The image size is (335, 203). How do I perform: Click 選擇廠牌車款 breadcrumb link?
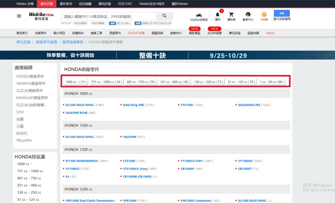[73, 42]
